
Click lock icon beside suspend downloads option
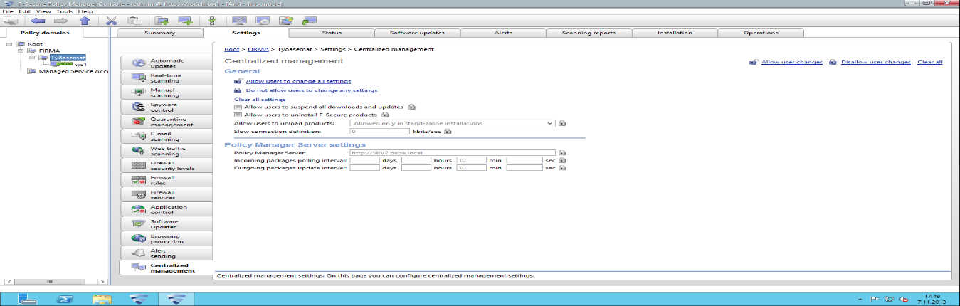click(411, 107)
